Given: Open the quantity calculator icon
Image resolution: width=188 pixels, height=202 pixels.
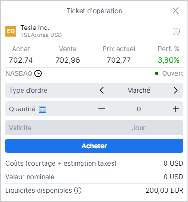Looking at the screenshot, I should (x=43, y=109).
